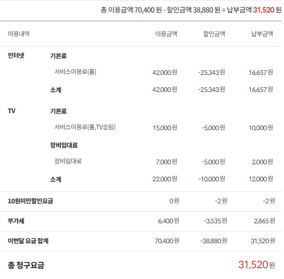Click the 이용금액 column header
This screenshot has width=284, height=279.
click(166, 34)
